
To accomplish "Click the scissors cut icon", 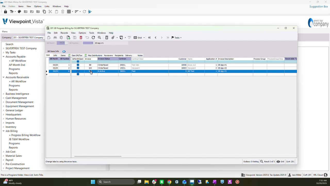I will pyautogui.click(x=50, y=12).
